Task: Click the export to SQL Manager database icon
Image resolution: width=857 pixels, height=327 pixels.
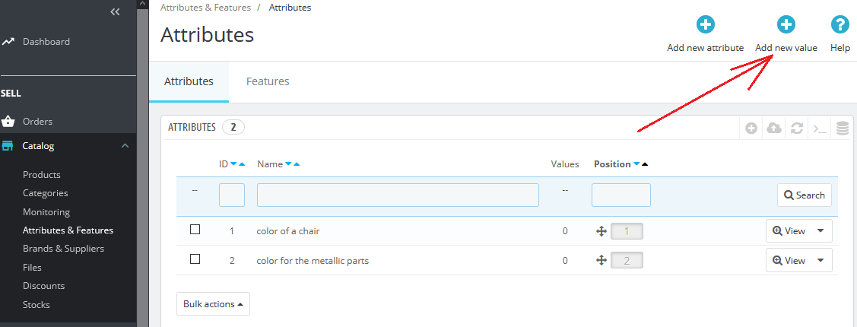Action: click(x=843, y=128)
